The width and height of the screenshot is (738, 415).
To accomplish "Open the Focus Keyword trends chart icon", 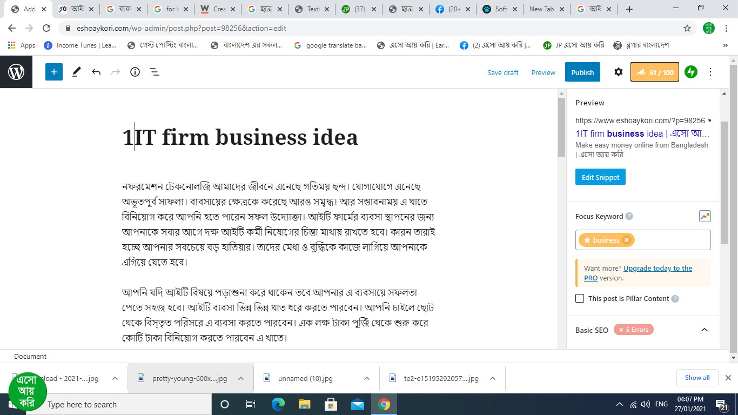I will coord(705,216).
